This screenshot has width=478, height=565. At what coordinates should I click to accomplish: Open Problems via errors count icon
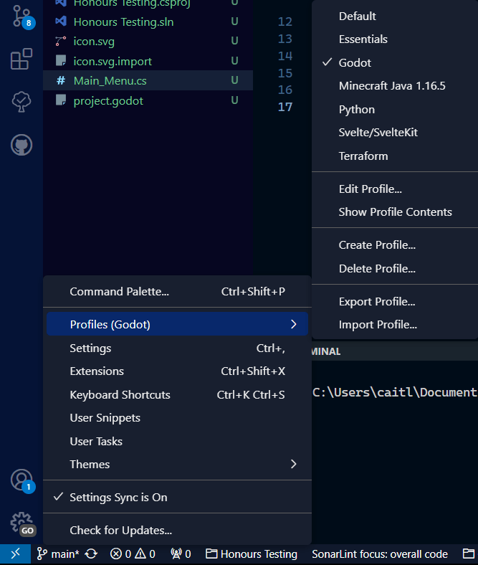[x=120, y=554]
